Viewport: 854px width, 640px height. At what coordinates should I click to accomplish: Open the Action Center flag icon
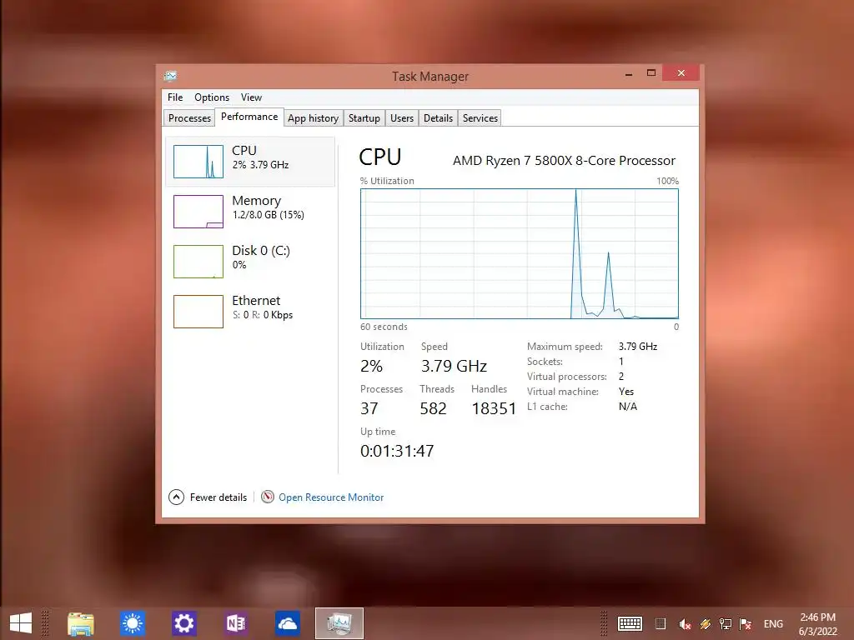(x=745, y=624)
